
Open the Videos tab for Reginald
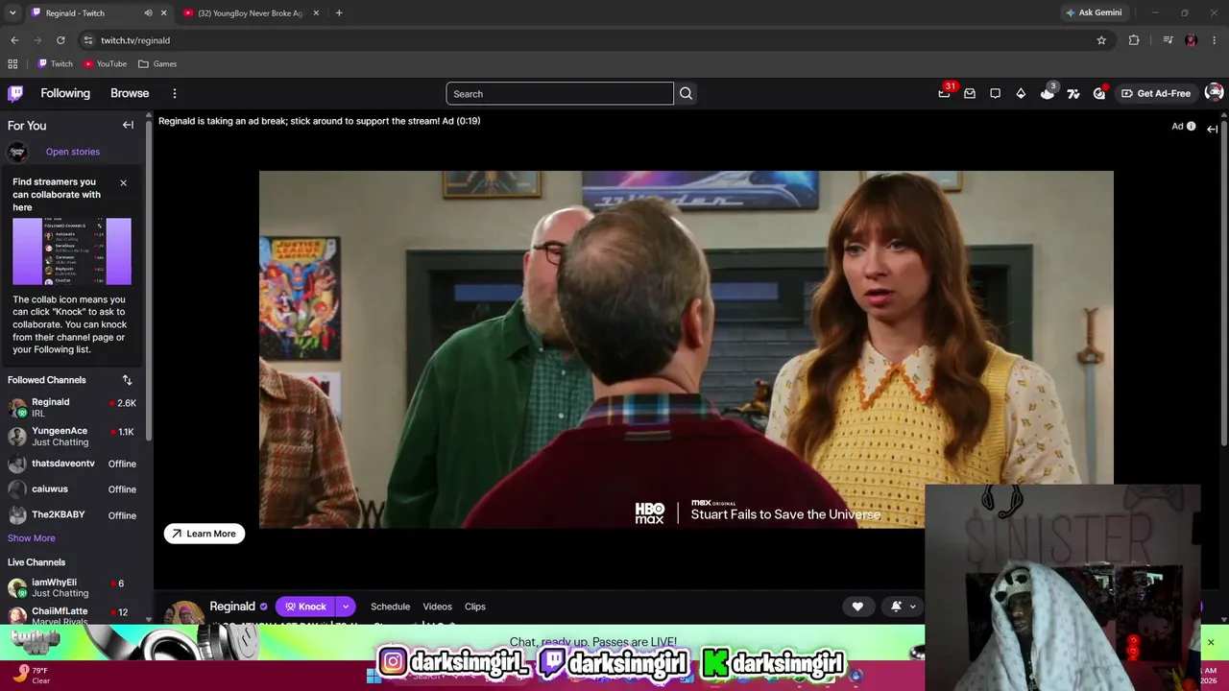(437, 607)
